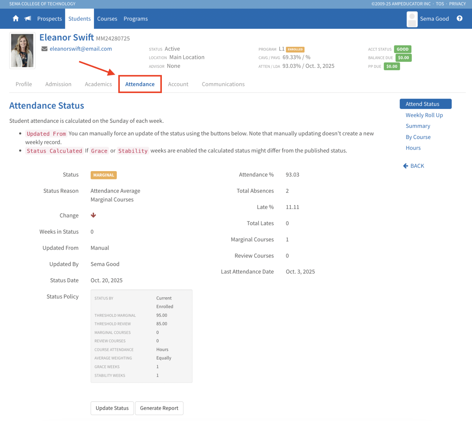Go to the Courses menu
472x421 pixels.
point(107,19)
